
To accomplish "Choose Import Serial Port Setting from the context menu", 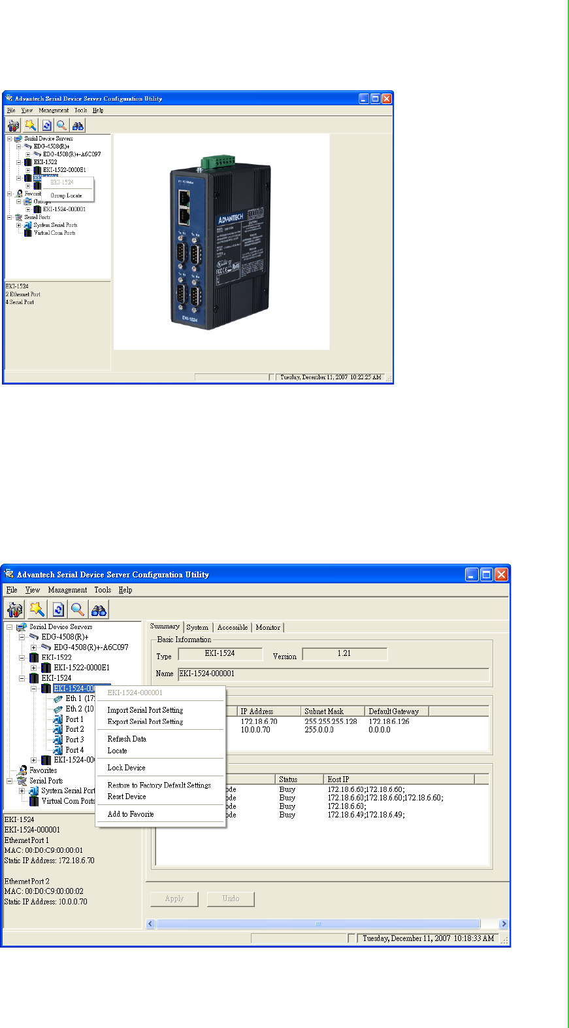I will point(145,710).
